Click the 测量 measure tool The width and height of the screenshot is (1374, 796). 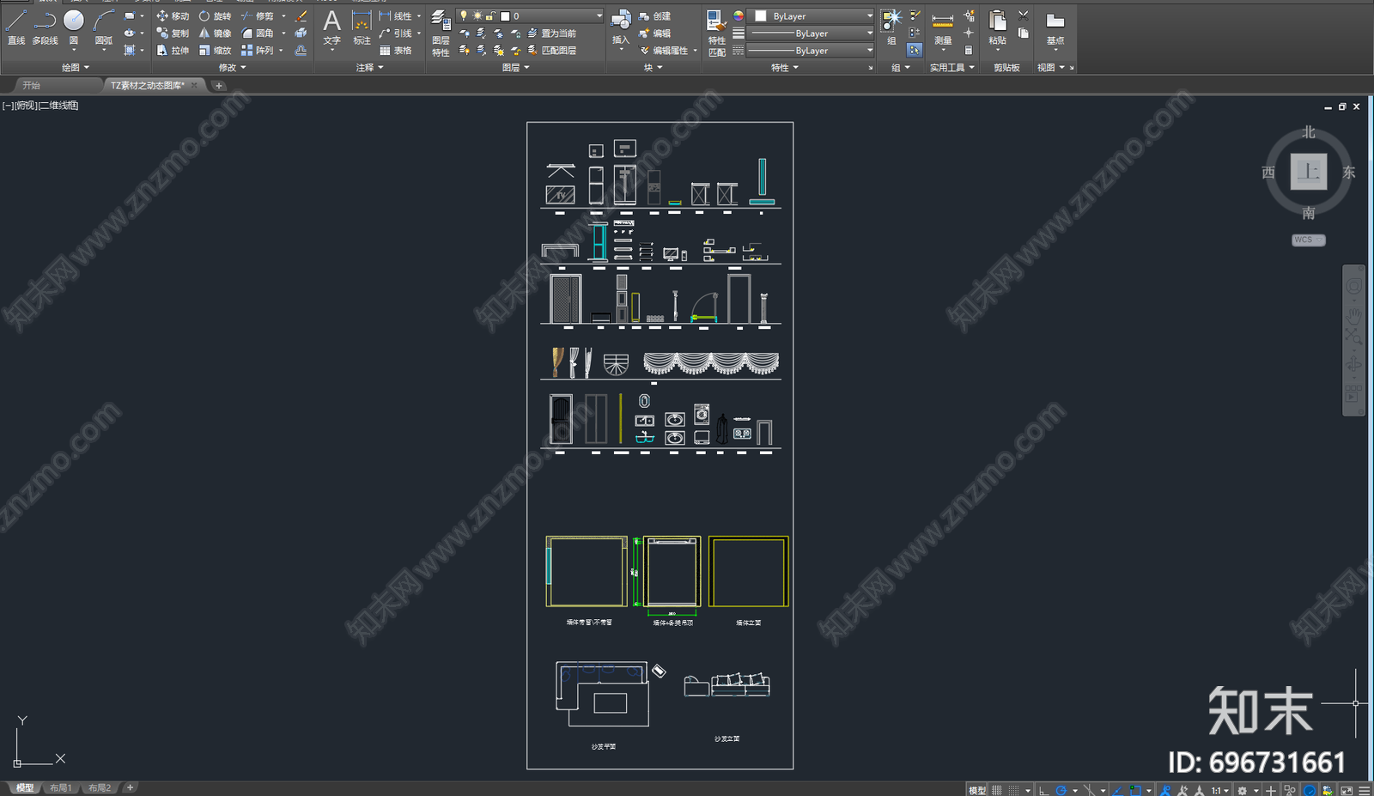(943, 30)
